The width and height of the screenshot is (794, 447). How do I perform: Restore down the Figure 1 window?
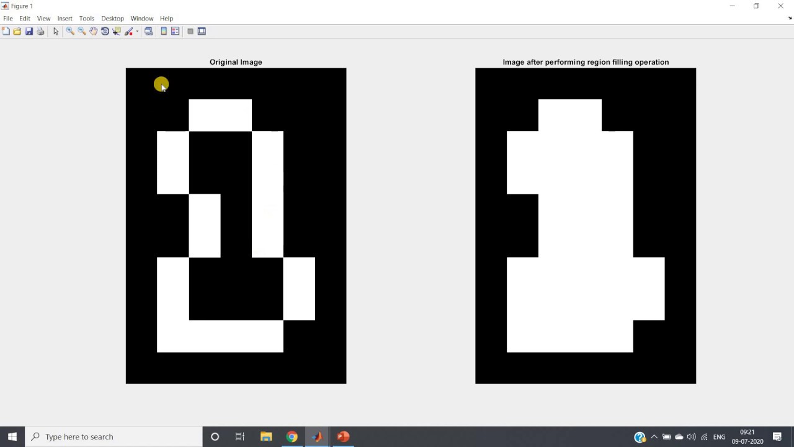click(756, 6)
